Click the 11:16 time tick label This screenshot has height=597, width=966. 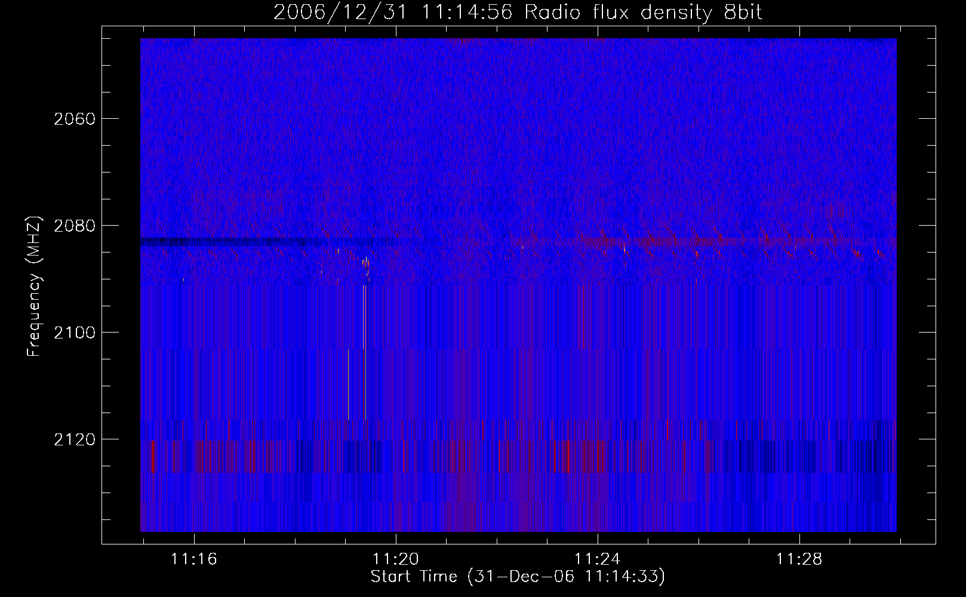pos(194,559)
